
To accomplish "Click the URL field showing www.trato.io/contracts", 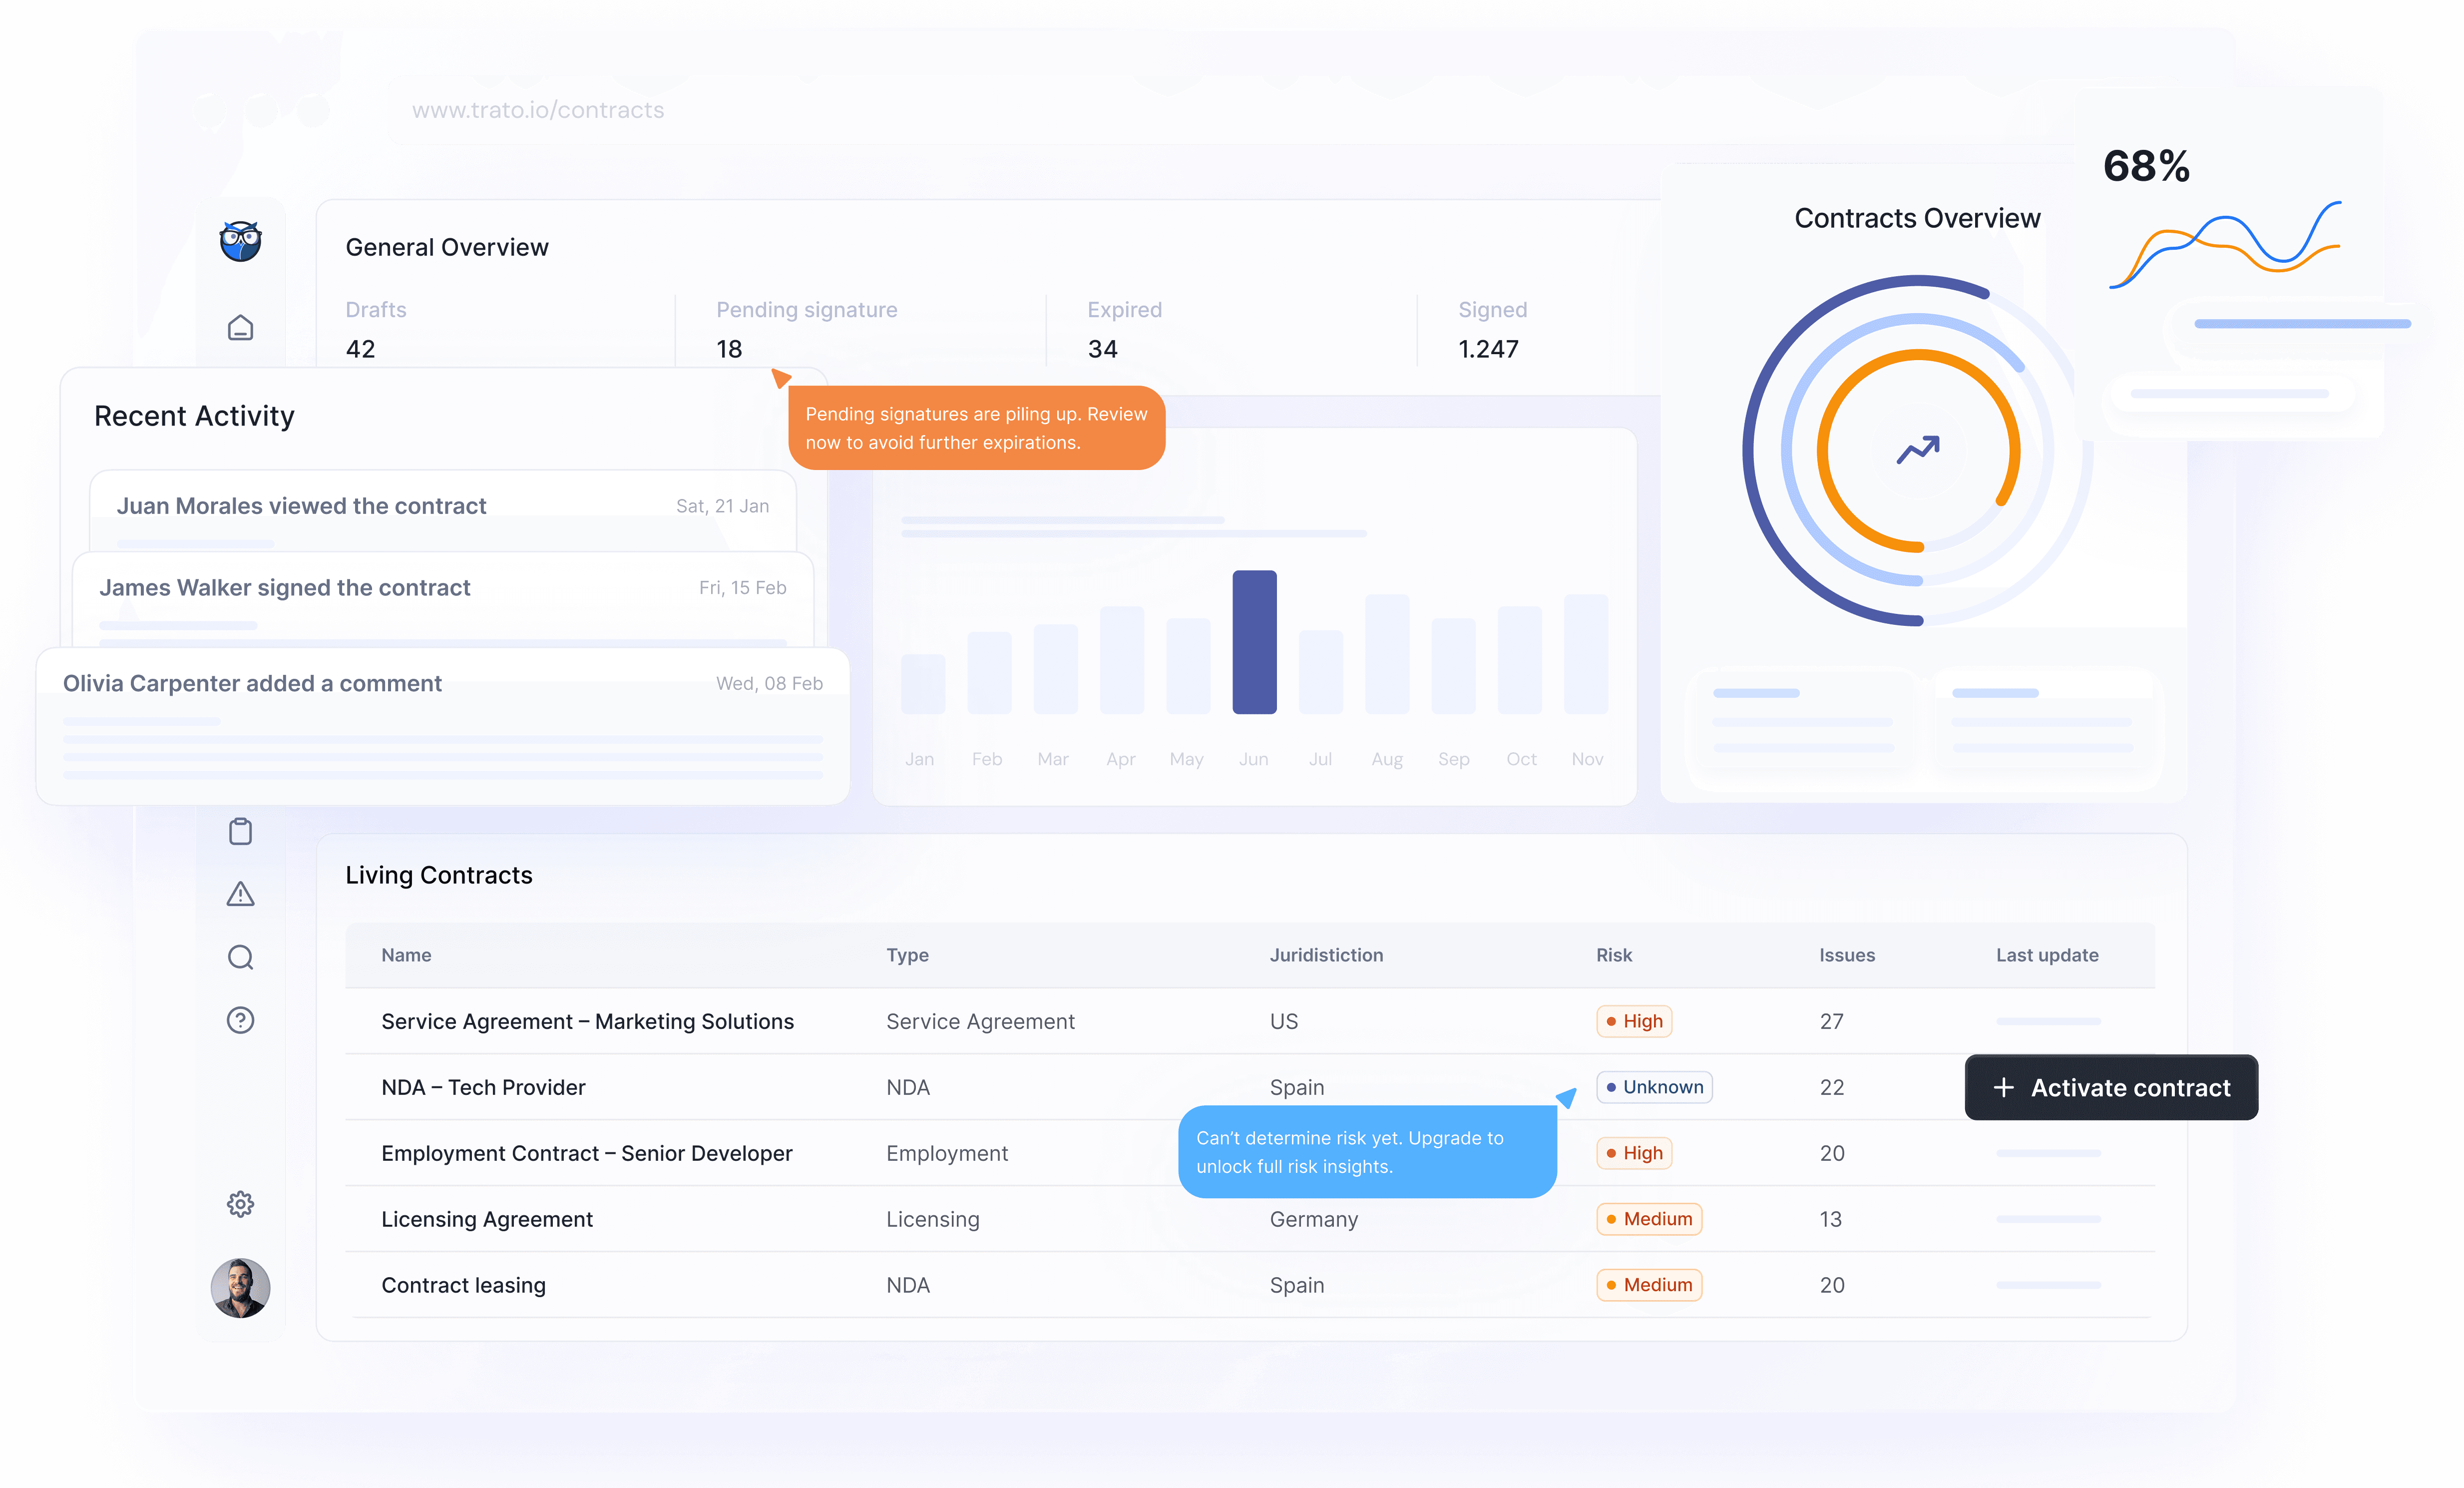I will 539,110.
